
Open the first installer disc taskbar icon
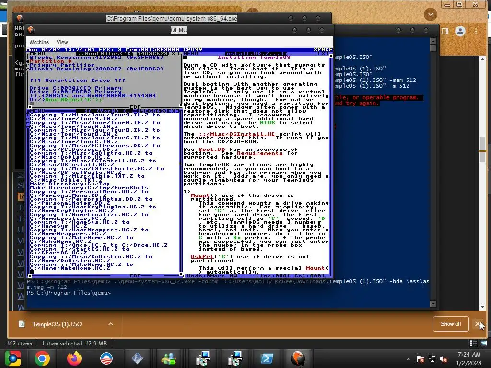pos(203,358)
